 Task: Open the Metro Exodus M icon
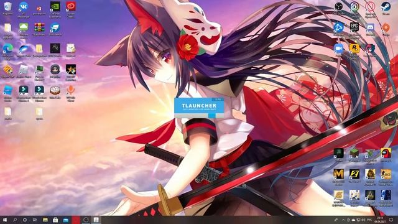[x=338, y=174]
